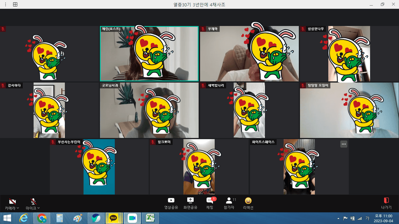Expand the 카메라 options chevron

coord(18,208)
